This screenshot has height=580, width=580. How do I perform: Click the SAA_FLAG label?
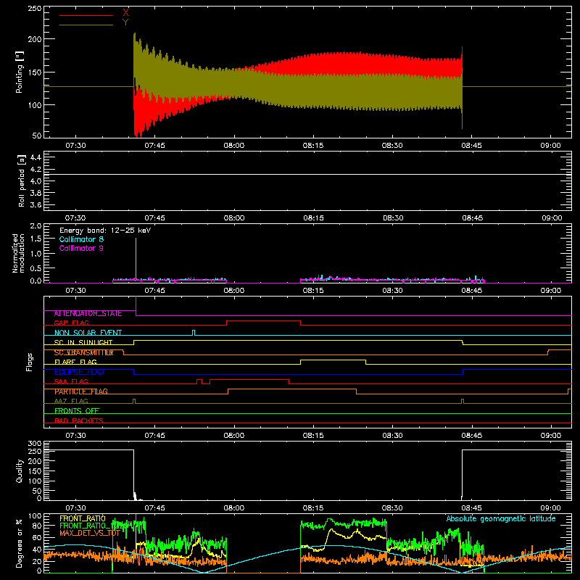point(71,382)
